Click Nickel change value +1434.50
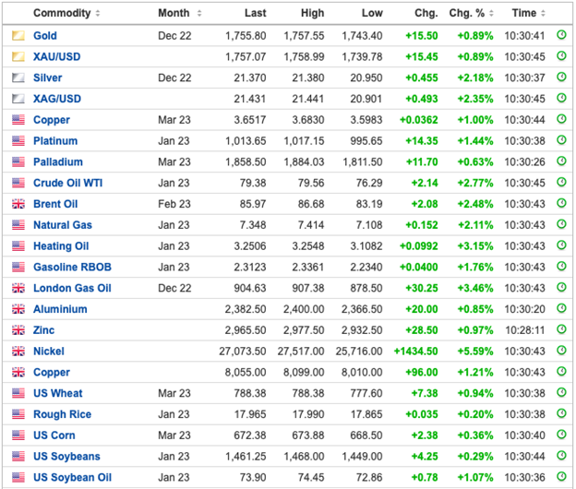This screenshot has height=489, width=576. tap(415, 352)
